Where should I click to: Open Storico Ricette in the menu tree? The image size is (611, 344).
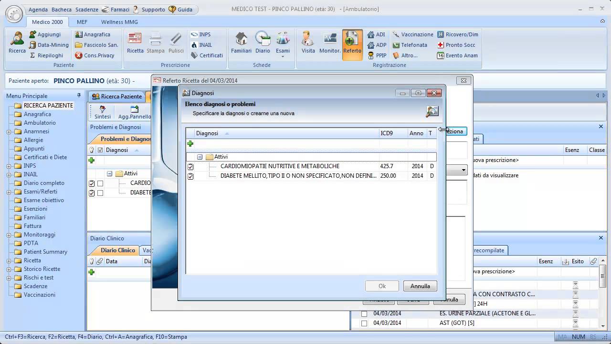(42, 269)
